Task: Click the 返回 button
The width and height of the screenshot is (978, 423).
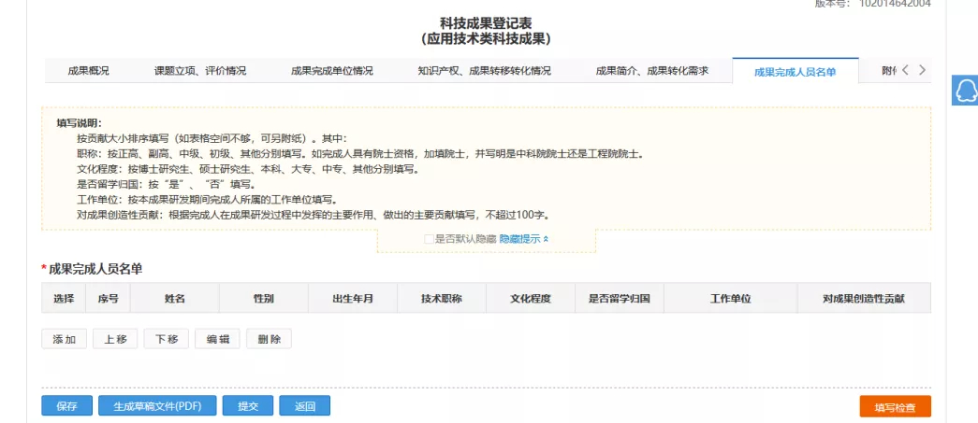Action: point(305,405)
